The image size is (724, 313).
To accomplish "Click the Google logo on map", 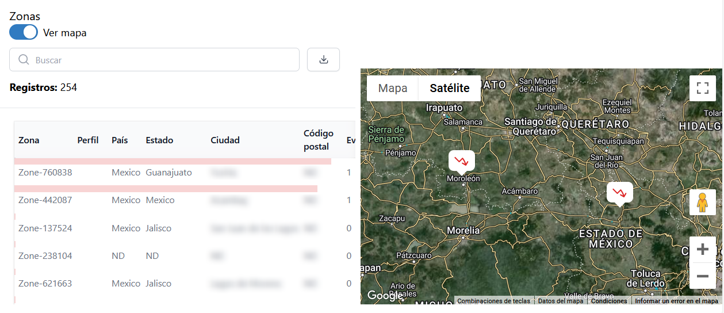I will tap(384, 296).
